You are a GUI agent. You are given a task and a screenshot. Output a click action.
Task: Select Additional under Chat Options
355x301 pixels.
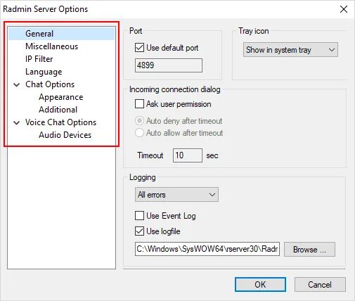58,110
